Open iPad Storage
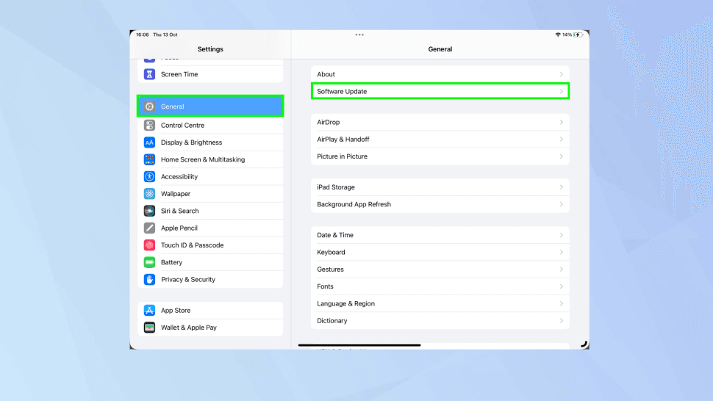The height and width of the screenshot is (401, 713). click(440, 187)
